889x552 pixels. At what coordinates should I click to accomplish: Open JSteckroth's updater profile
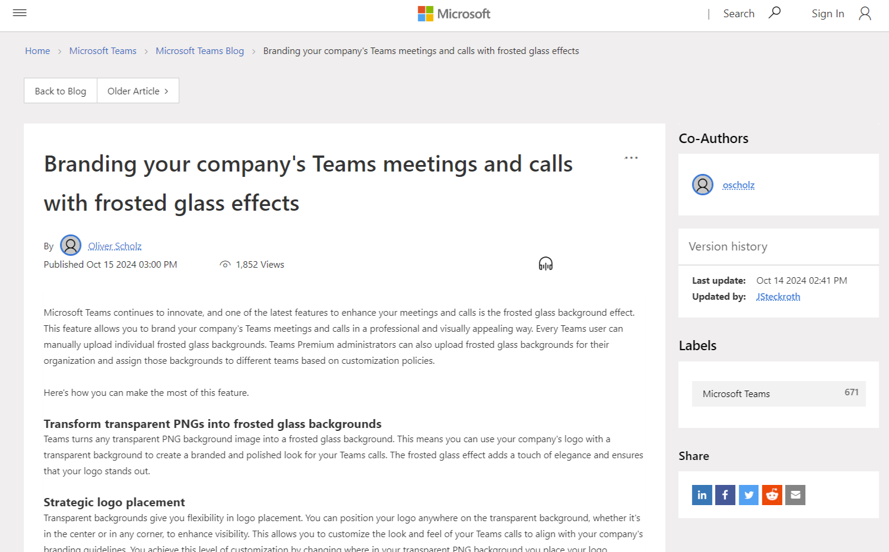[778, 296]
